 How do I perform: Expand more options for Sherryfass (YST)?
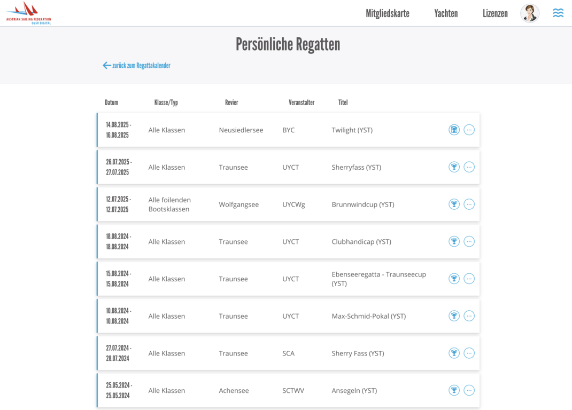[469, 167]
